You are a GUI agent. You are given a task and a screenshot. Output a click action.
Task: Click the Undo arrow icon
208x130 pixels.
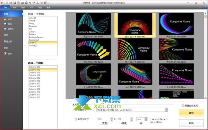pos(30,3)
